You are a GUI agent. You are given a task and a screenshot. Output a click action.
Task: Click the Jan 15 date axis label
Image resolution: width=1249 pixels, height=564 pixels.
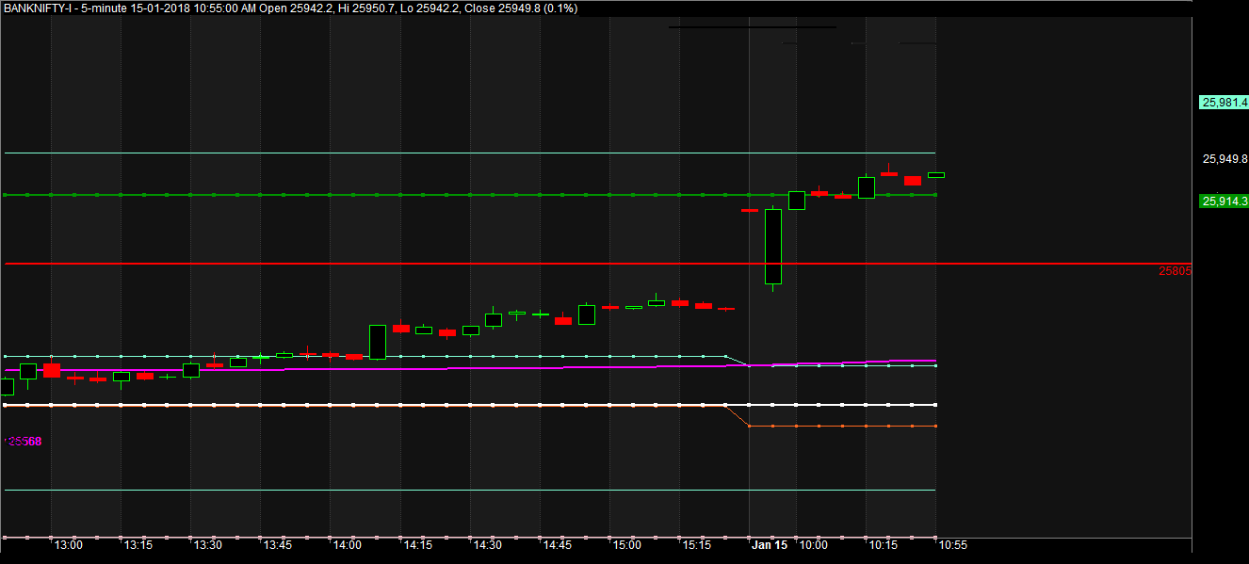(x=769, y=545)
